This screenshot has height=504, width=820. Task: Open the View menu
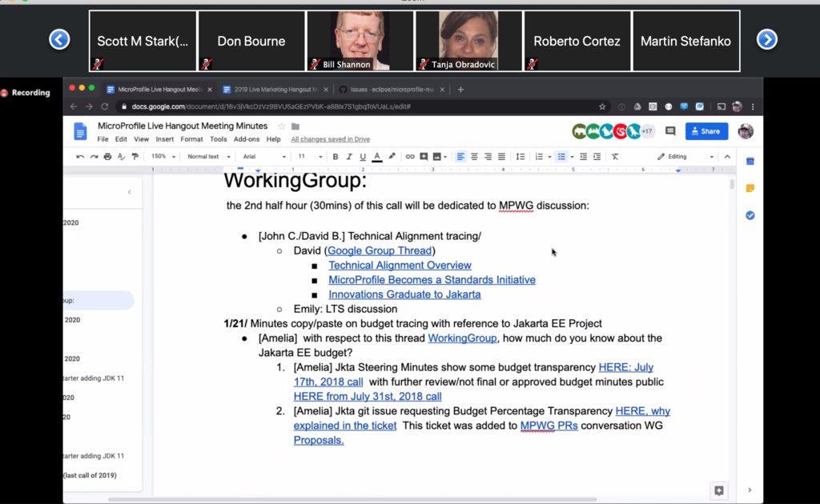[x=141, y=139]
